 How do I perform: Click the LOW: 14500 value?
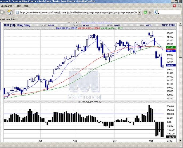pos(145,25)
